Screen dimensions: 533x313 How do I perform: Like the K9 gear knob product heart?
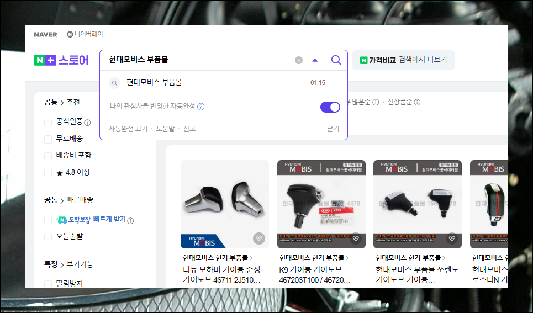click(x=356, y=238)
